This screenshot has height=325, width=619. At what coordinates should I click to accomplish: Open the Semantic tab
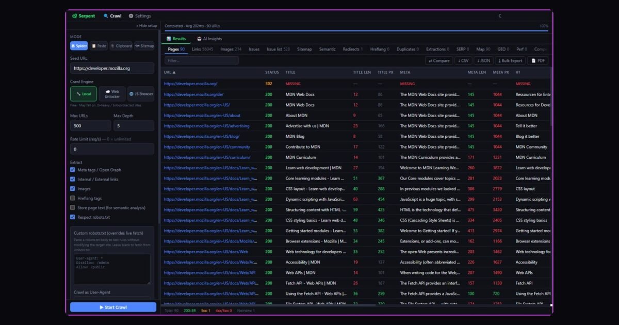point(327,49)
